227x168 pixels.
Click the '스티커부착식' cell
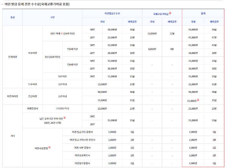tap(62, 109)
